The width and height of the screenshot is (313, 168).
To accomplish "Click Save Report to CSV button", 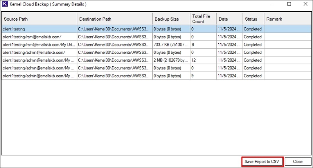I will coord(263,161).
